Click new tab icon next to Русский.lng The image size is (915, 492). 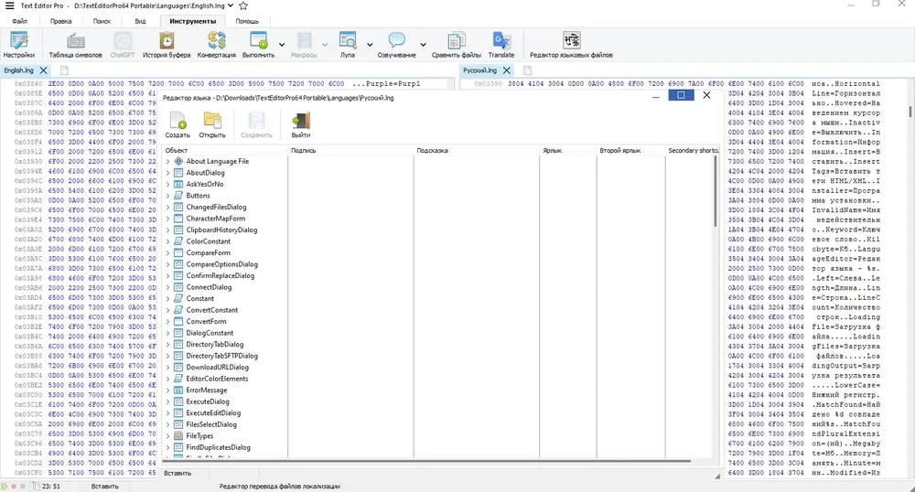528,70
